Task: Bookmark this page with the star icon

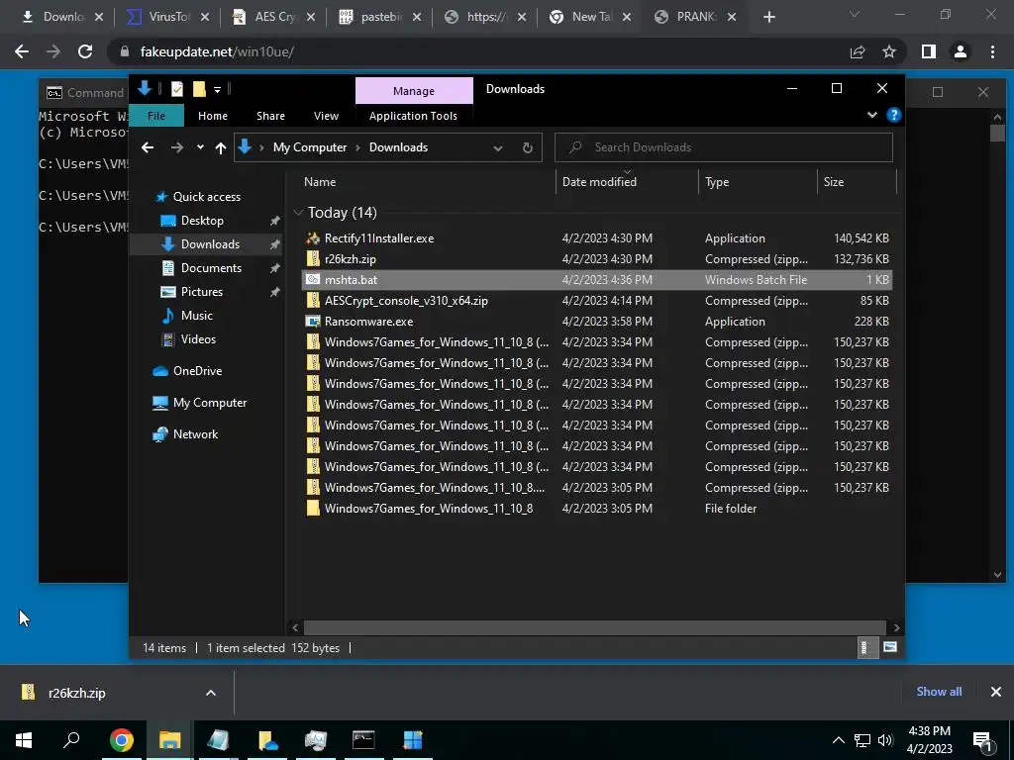Action: [889, 51]
